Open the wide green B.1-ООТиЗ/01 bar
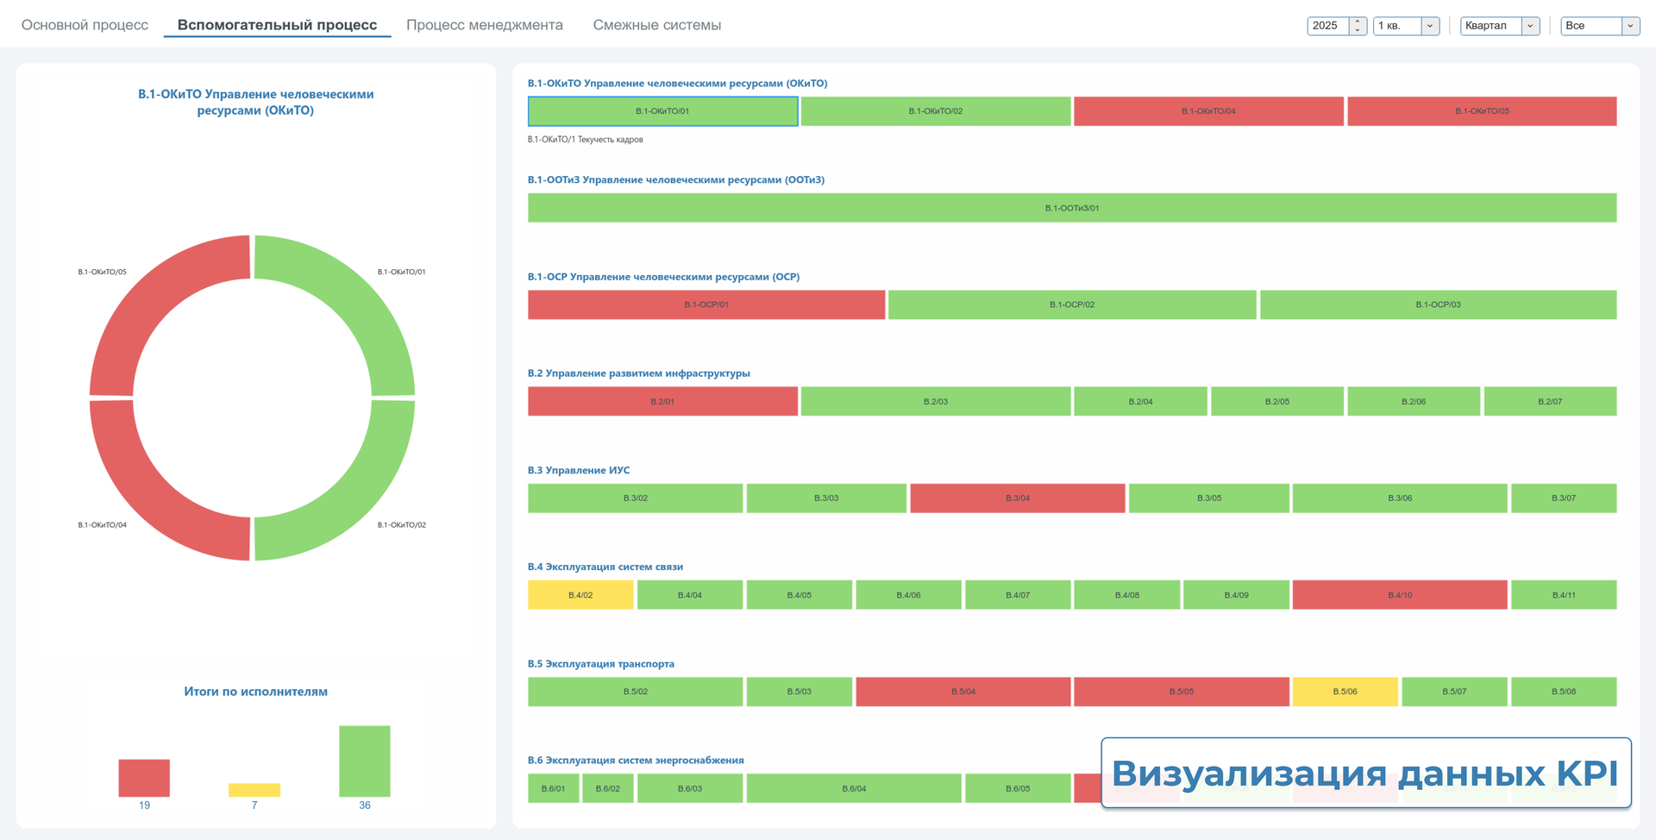 [1071, 208]
